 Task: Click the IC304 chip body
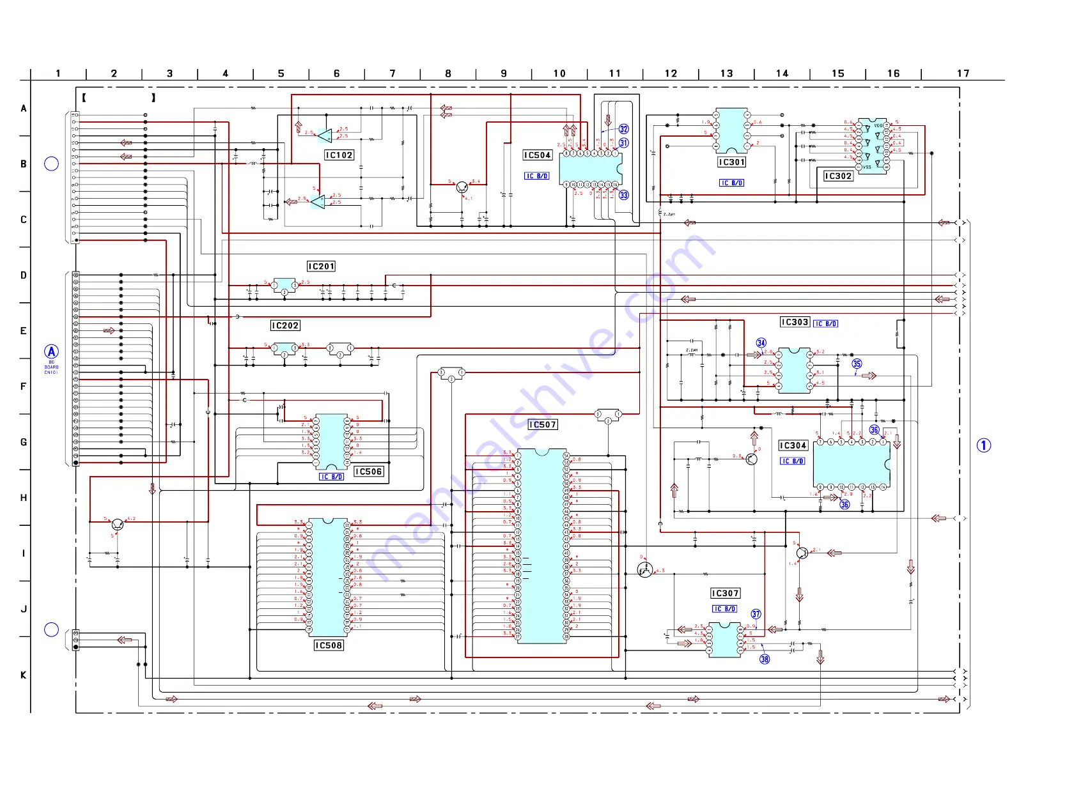point(852,465)
